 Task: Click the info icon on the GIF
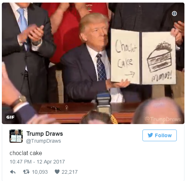tap(174, 14)
